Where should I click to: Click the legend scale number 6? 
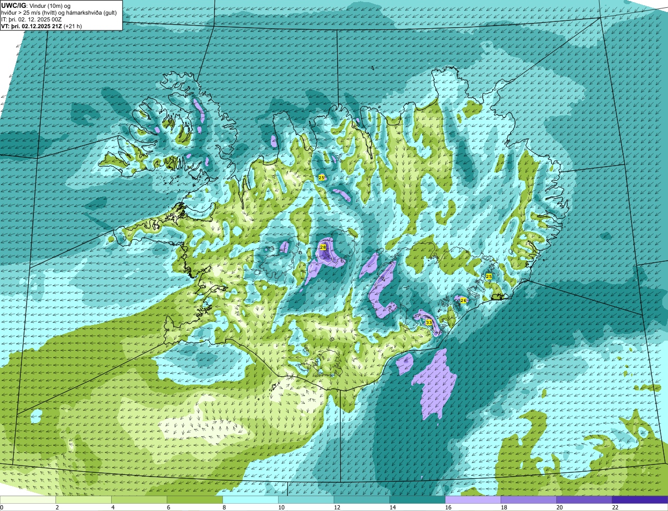tap(169, 507)
